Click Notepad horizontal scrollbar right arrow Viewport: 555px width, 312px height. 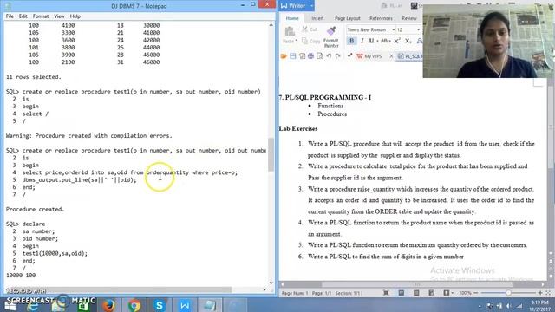coord(264,289)
